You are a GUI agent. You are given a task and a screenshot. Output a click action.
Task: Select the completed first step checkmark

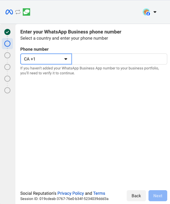[x=7, y=32]
